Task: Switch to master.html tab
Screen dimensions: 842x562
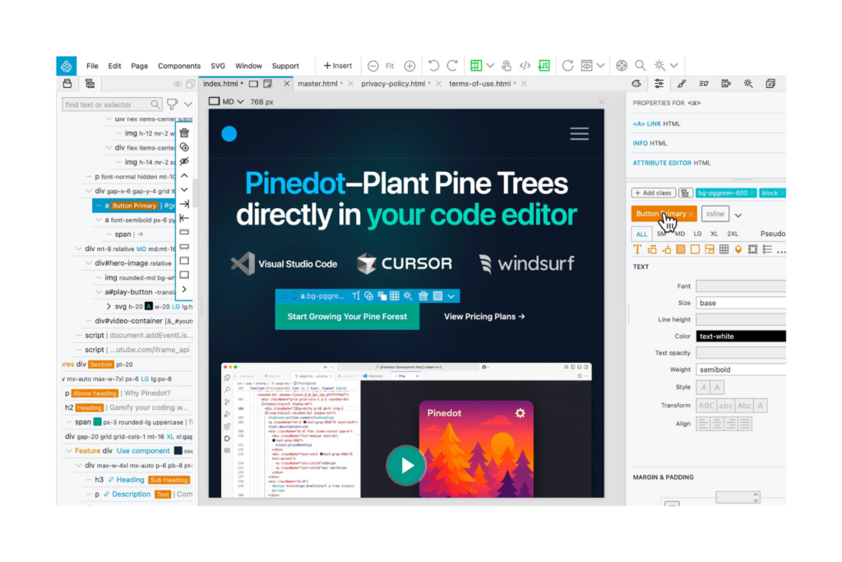Action: 320,84
